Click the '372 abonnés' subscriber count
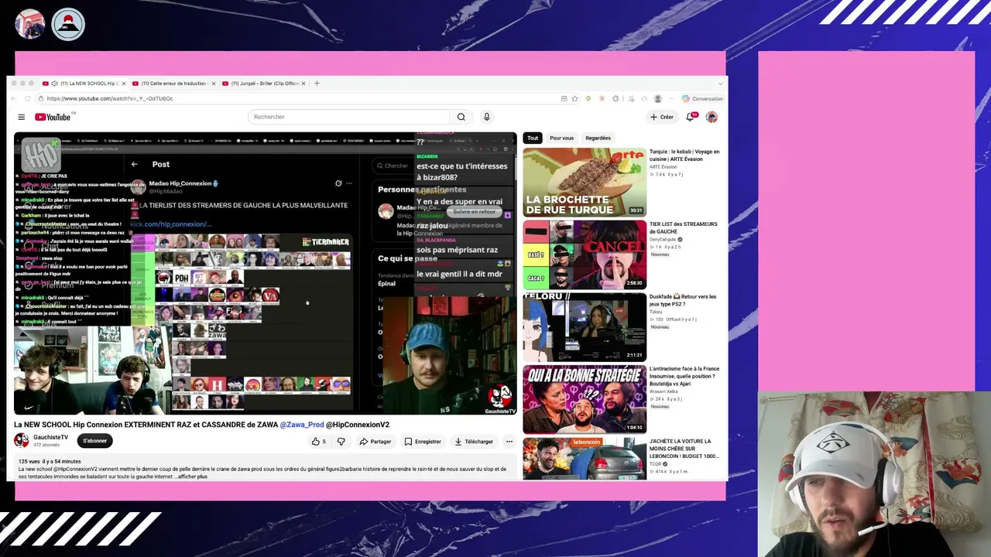The height and width of the screenshot is (557, 991). (x=45, y=446)
